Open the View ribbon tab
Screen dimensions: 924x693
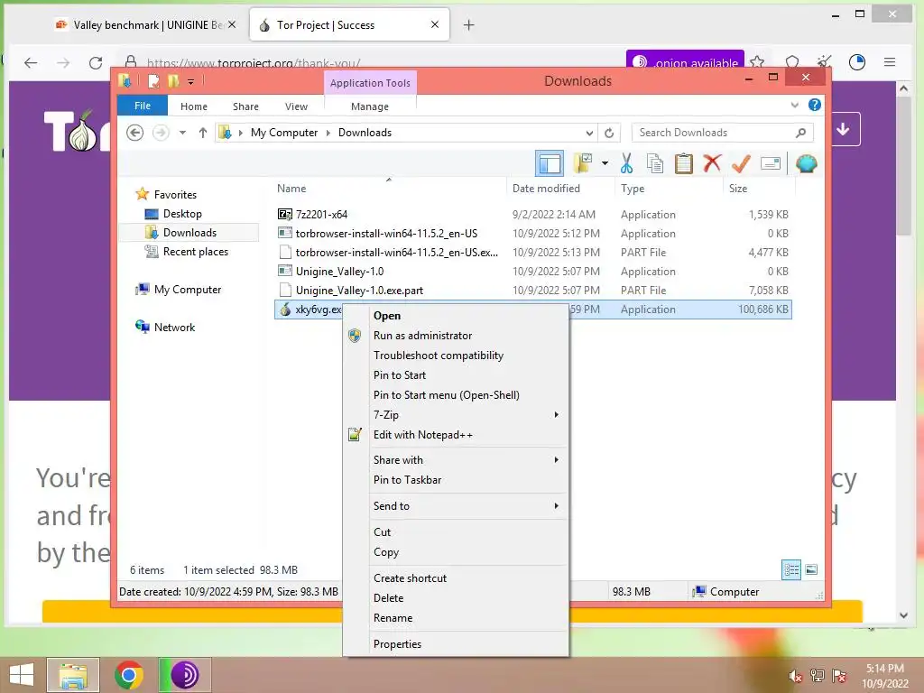tap(296, 106)
